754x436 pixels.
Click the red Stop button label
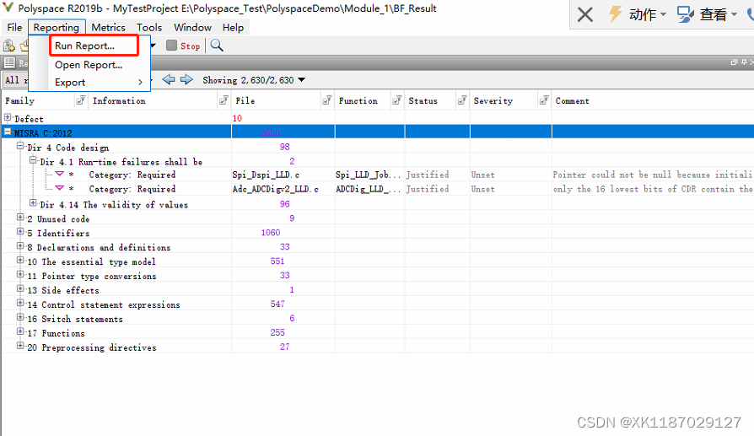[190, 46]
